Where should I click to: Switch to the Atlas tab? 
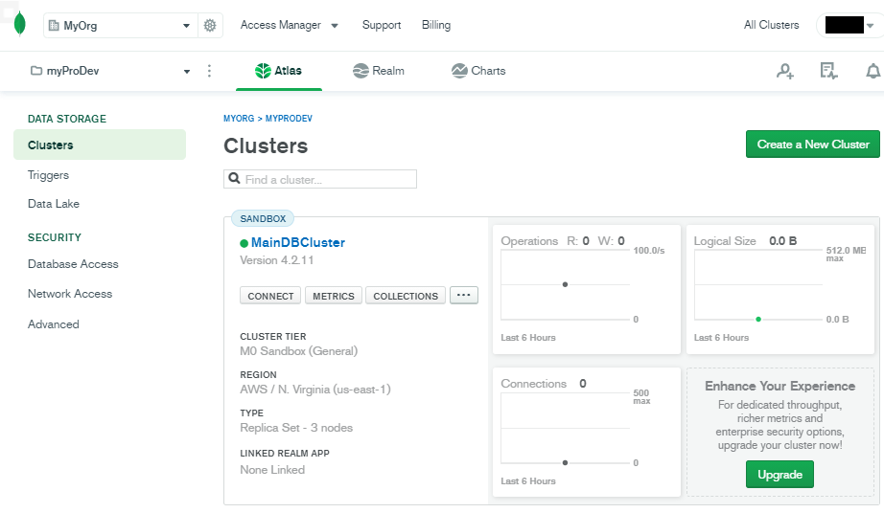(278, 71)
